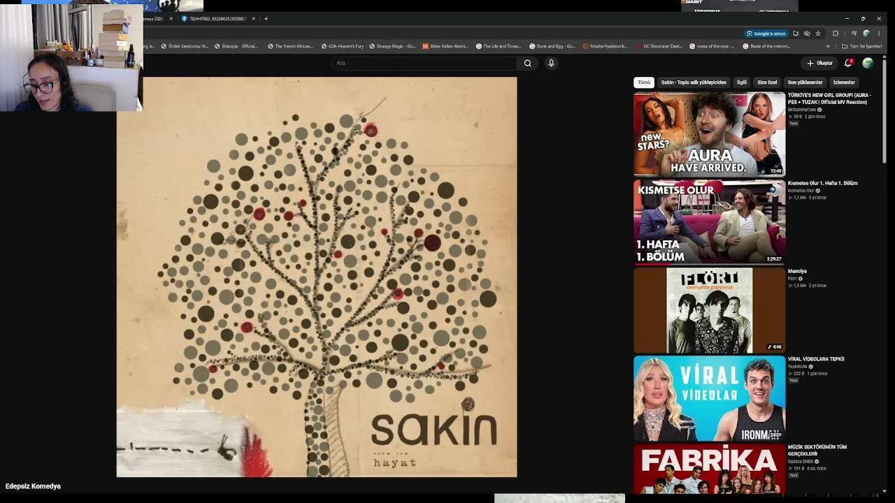This screenshot has width=895, height=503.
Task: Select the 'İzlenenler' filter chip
Action: [844, 82]
